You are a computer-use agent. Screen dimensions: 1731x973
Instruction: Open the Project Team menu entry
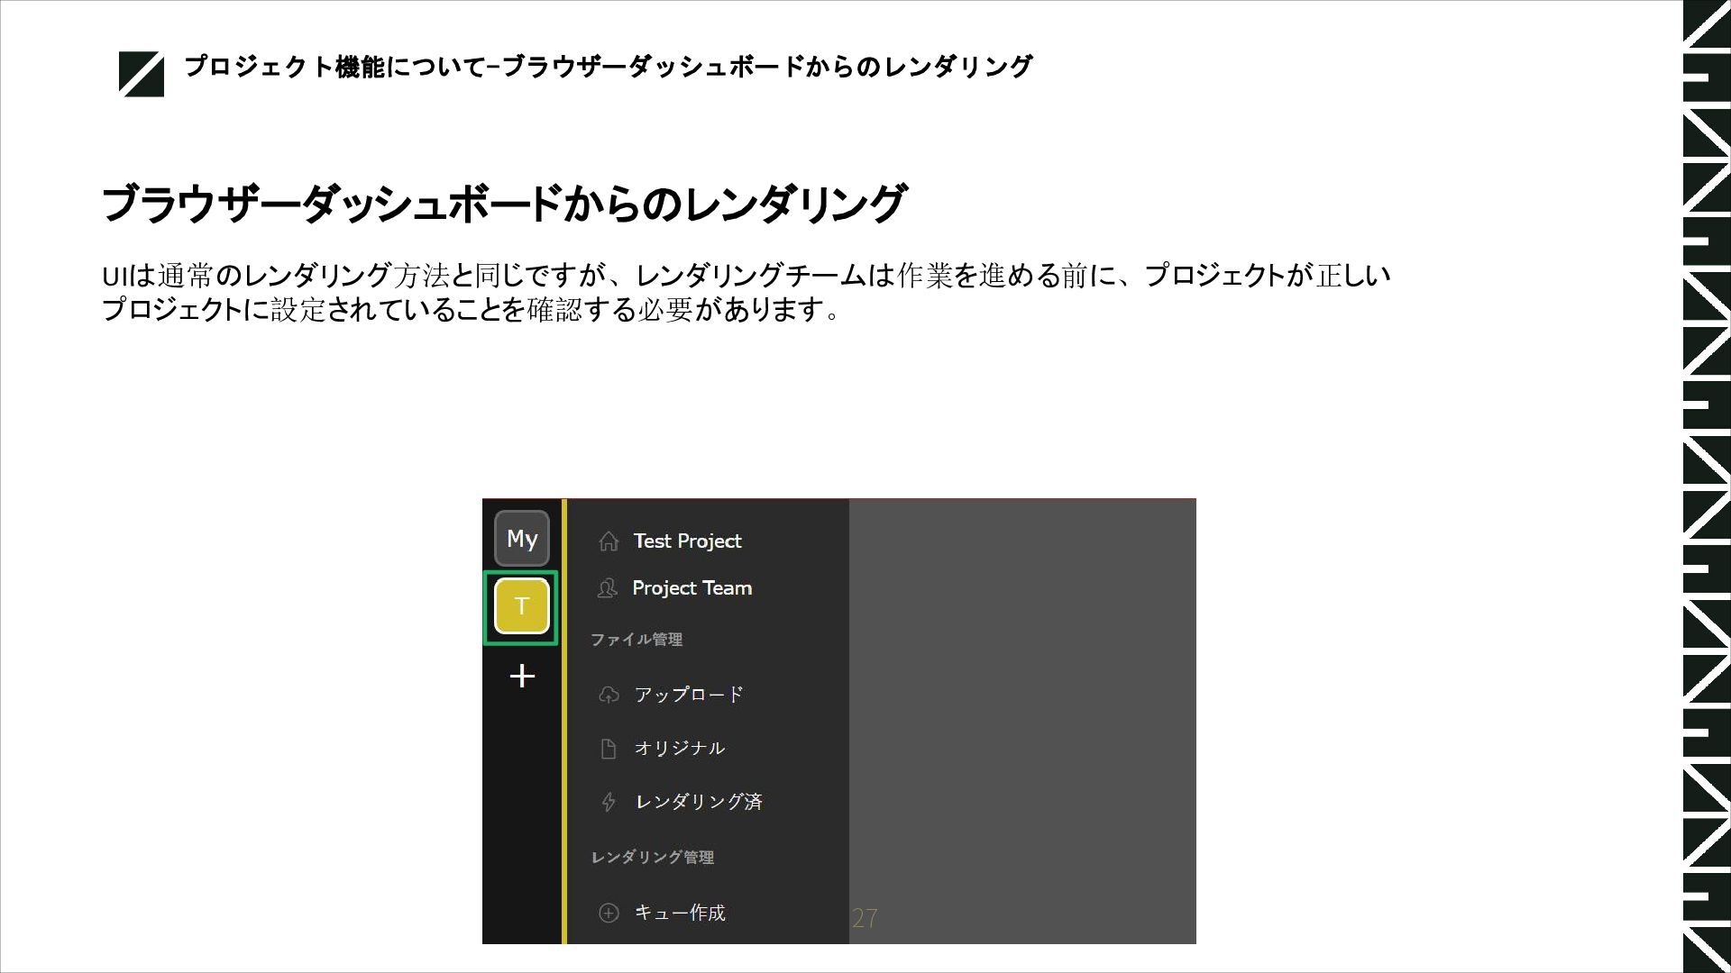pyautogui.click(x=691, y=588)
